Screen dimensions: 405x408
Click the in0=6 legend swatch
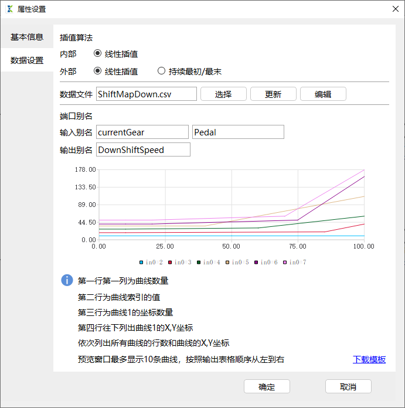tap(256, 262)
